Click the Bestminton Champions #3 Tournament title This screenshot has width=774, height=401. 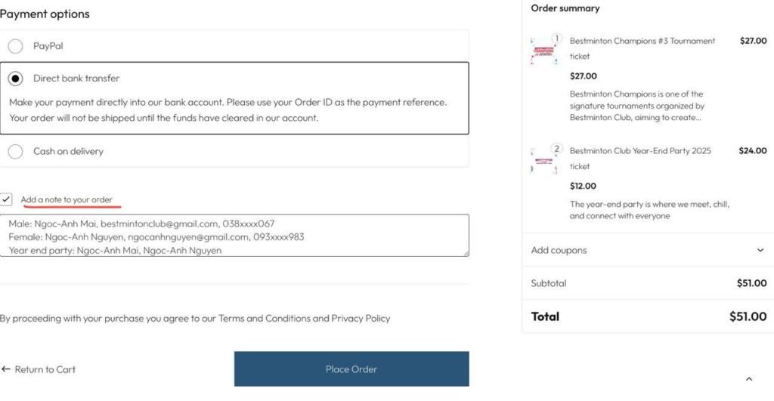642,41
